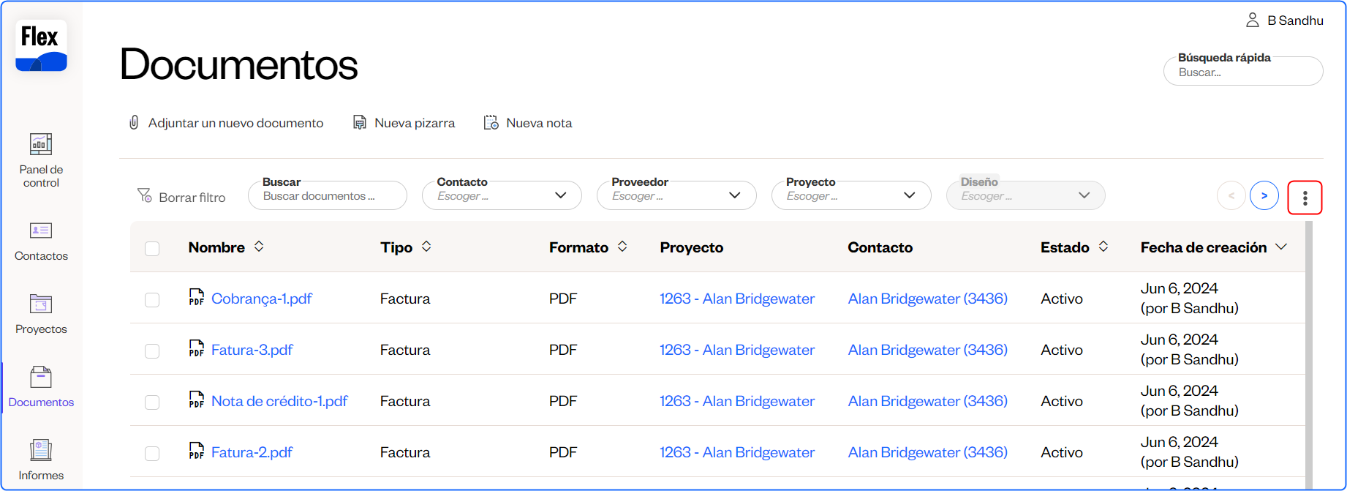Click the Búsqueda rápida search field

pyautogui.click(x=1243, y=72)
